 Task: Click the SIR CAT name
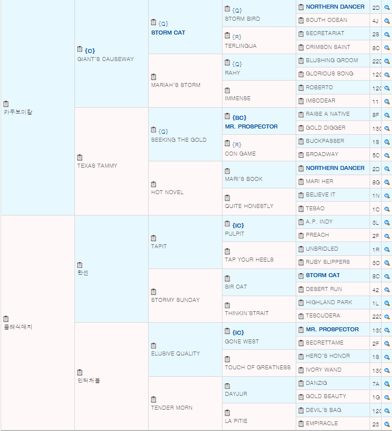click(236, 287)
